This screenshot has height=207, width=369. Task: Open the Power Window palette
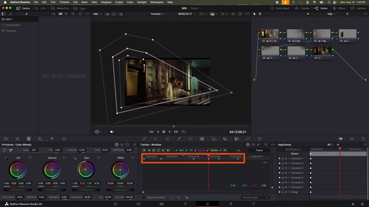pyautogui.click(x=190, y=139)
